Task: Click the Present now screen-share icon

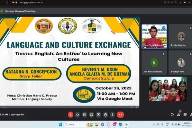Action: click(98, 114)
